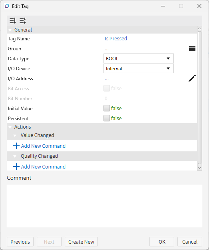Open the Data Type BOOL dropdown
209x250 pixels.
pyautogui.click(x=139, y=58)
